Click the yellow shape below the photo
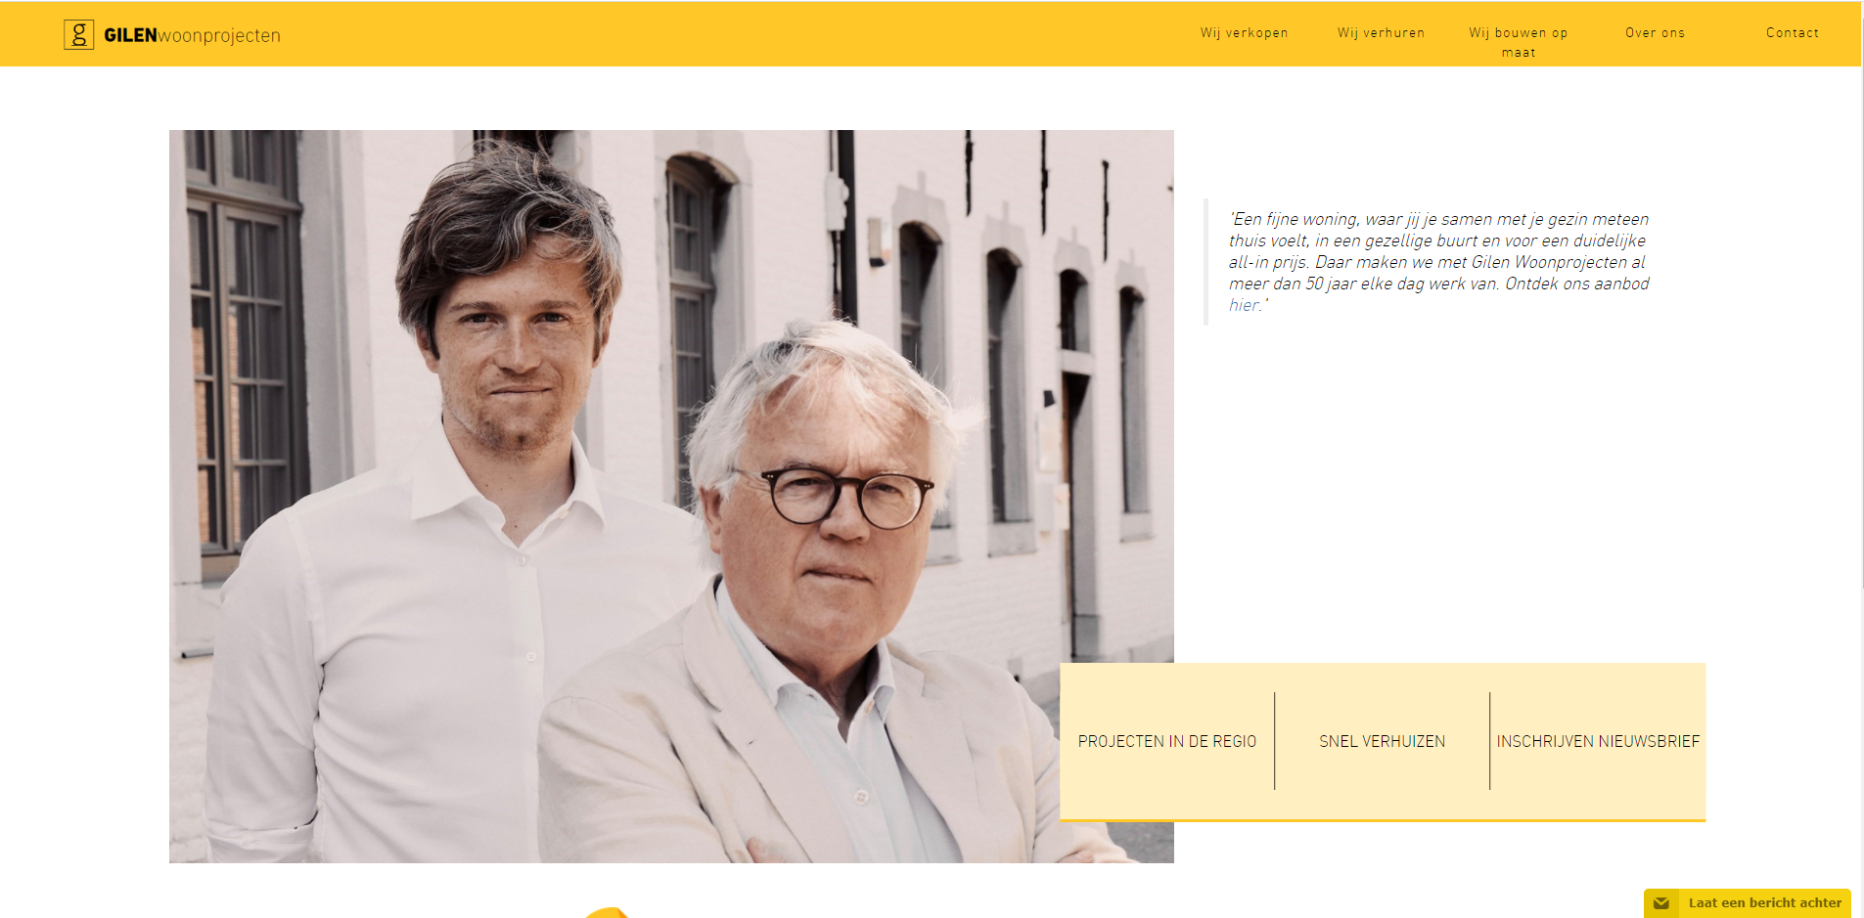The width and height of the screenshot is (1864, 918). pos(607,913)
